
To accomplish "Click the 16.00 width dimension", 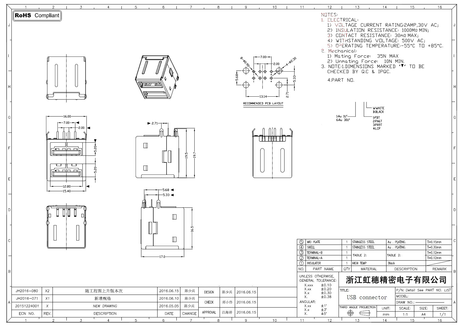I will pos(67,116).
